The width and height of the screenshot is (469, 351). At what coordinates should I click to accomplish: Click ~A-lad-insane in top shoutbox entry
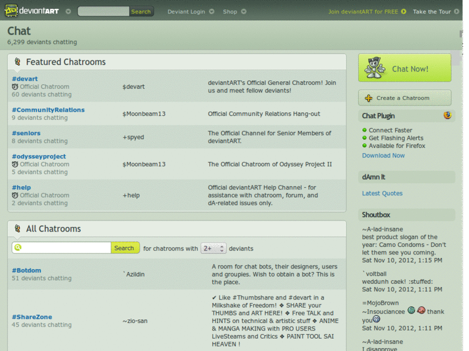(x=382, y=229)
